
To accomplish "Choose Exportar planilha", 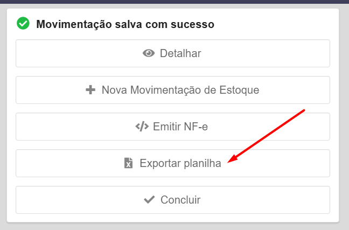I will [x=172, y=163].
